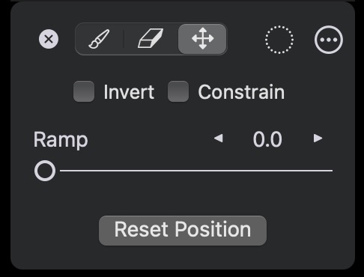Image resolution: width=364 pixels, height=277 pixels.
Task: Select the eraser tool
Action: coord(151,38)
